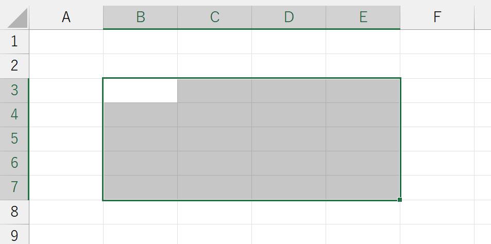Select row 3 header
The width and height of the screenshot is (491, 244).
[x=14, y=91]
